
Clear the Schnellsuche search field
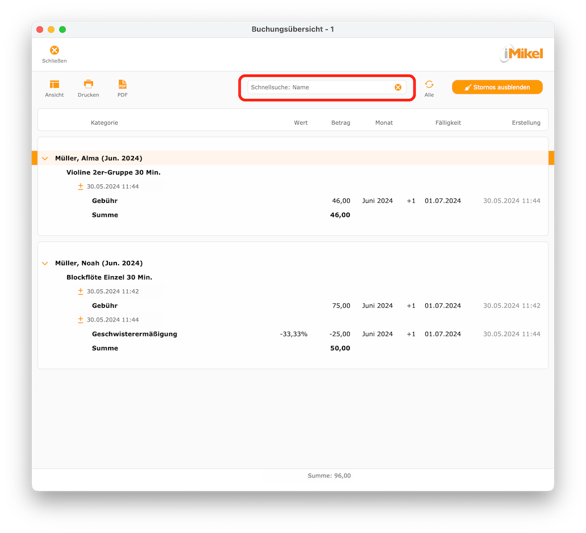click(x=398, y=87)
